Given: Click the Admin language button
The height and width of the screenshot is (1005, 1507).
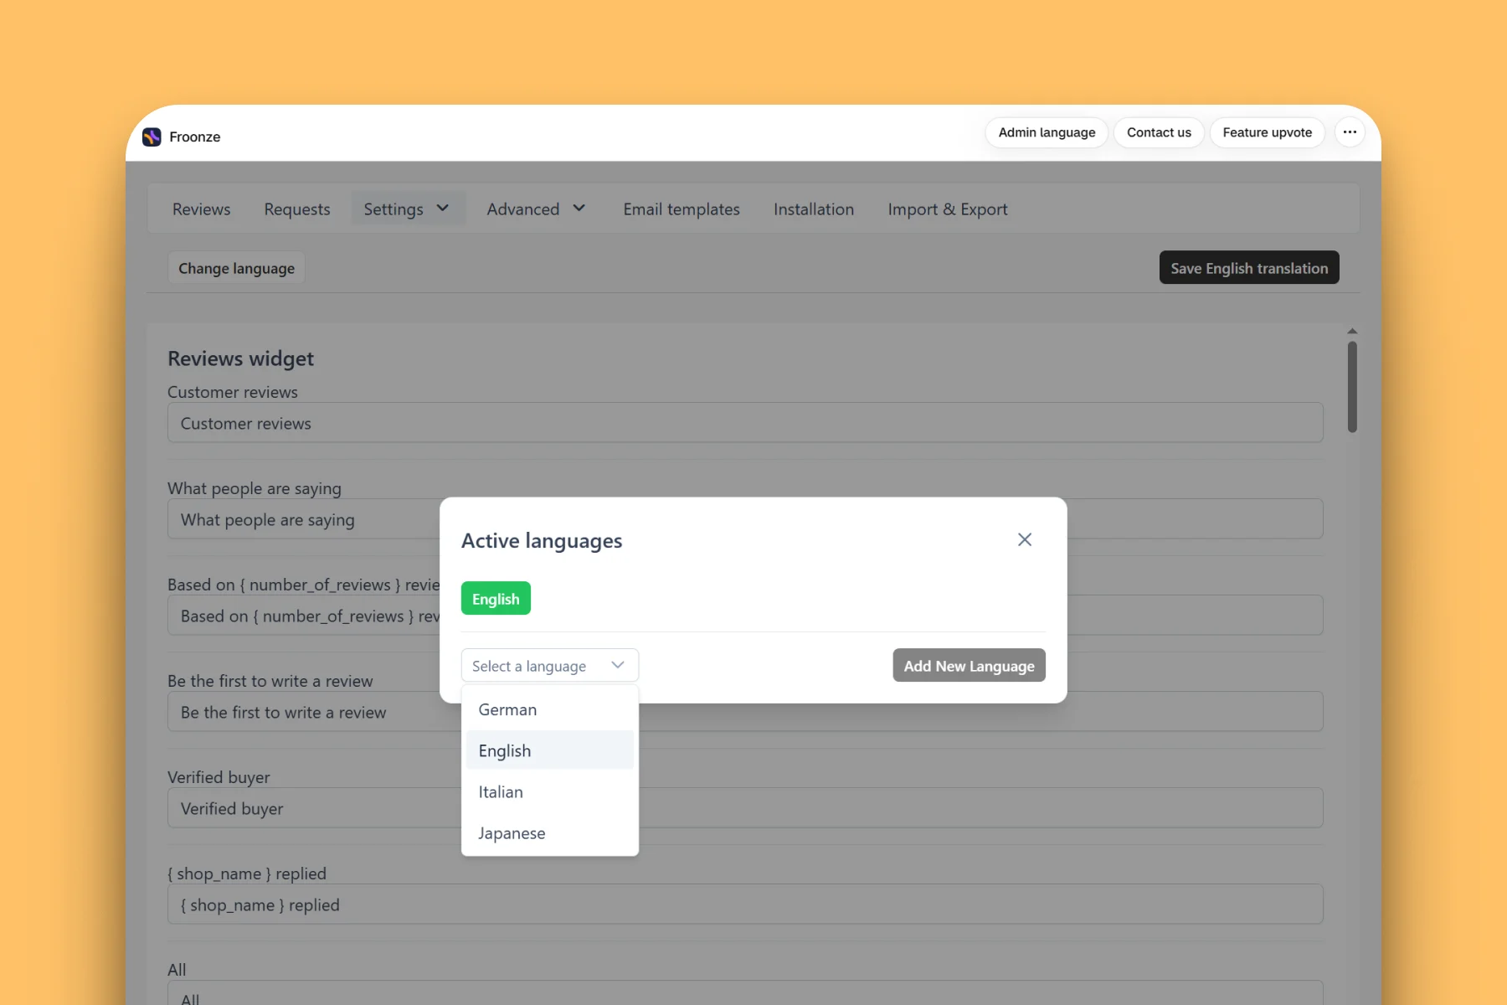Looking at the screenshot, I should coord(1047,132).
